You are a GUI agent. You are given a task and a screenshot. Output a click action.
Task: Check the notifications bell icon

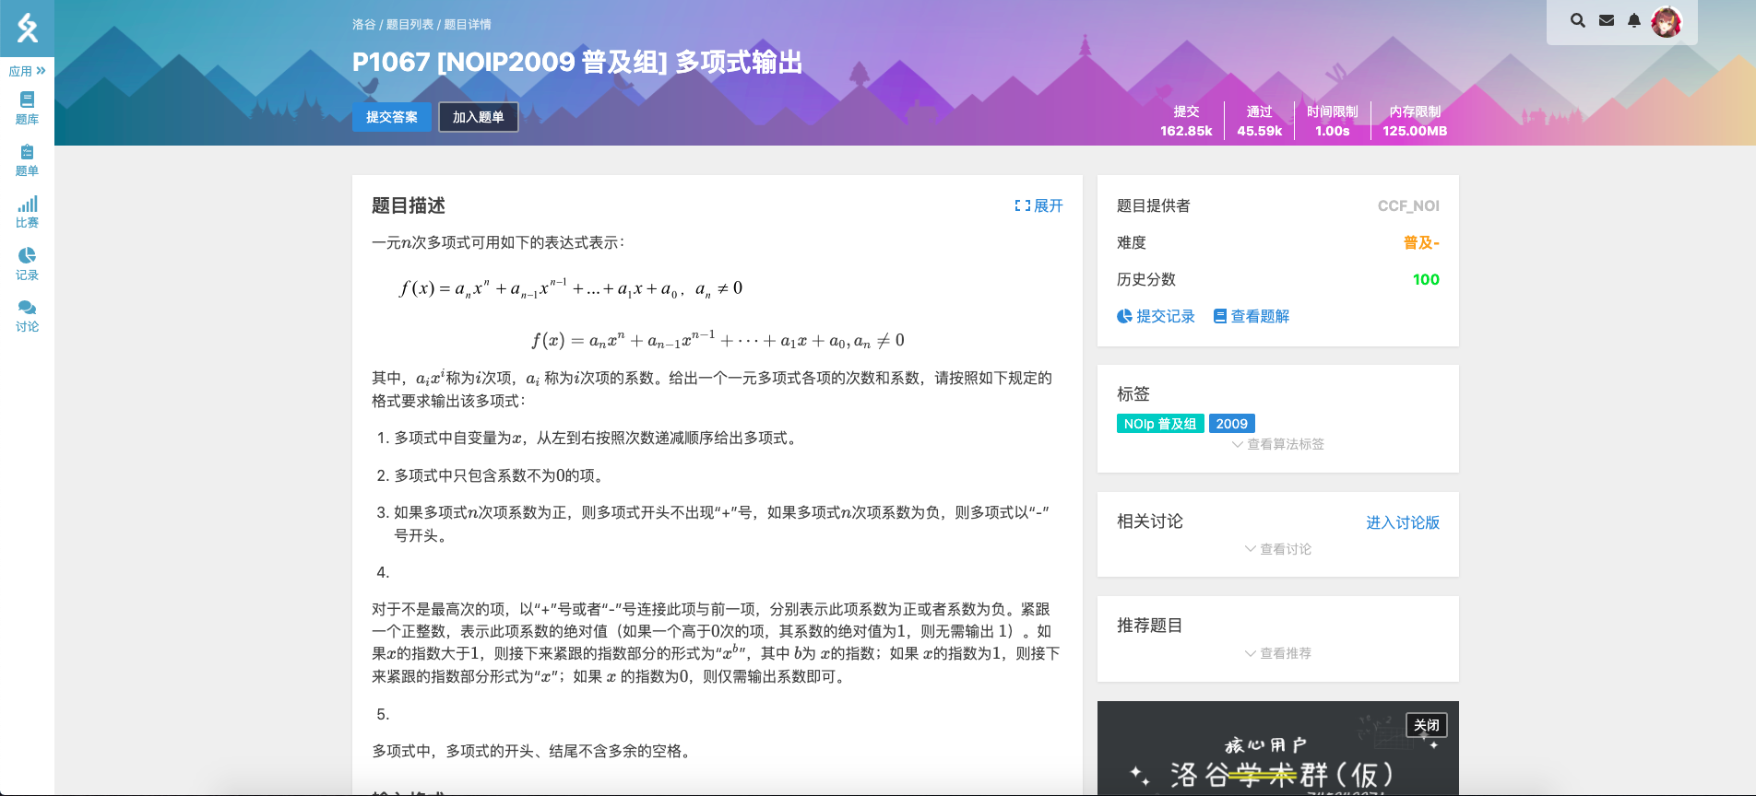click(x=1634, y=20)
